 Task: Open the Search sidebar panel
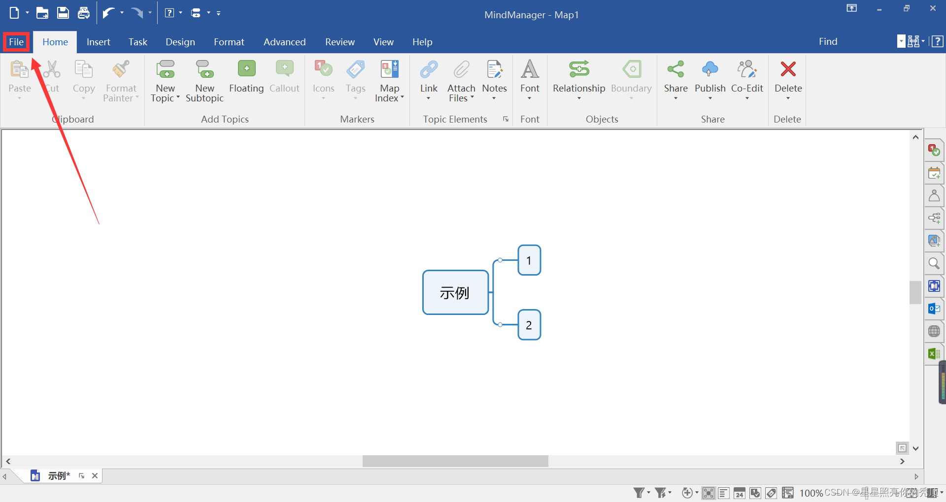pos(934,263)
